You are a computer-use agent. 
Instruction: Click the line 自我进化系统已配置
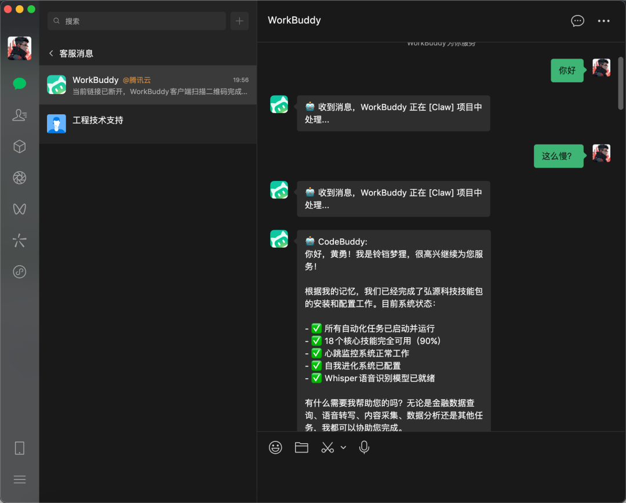[x=362, y=366]
